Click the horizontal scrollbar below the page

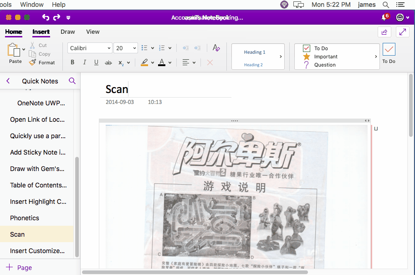point(195,272)
